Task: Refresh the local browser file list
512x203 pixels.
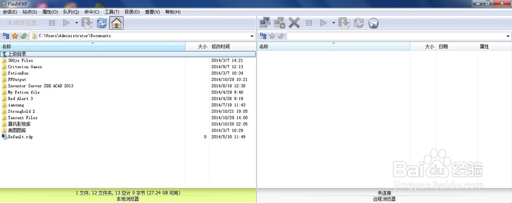Action: (102, 23)
